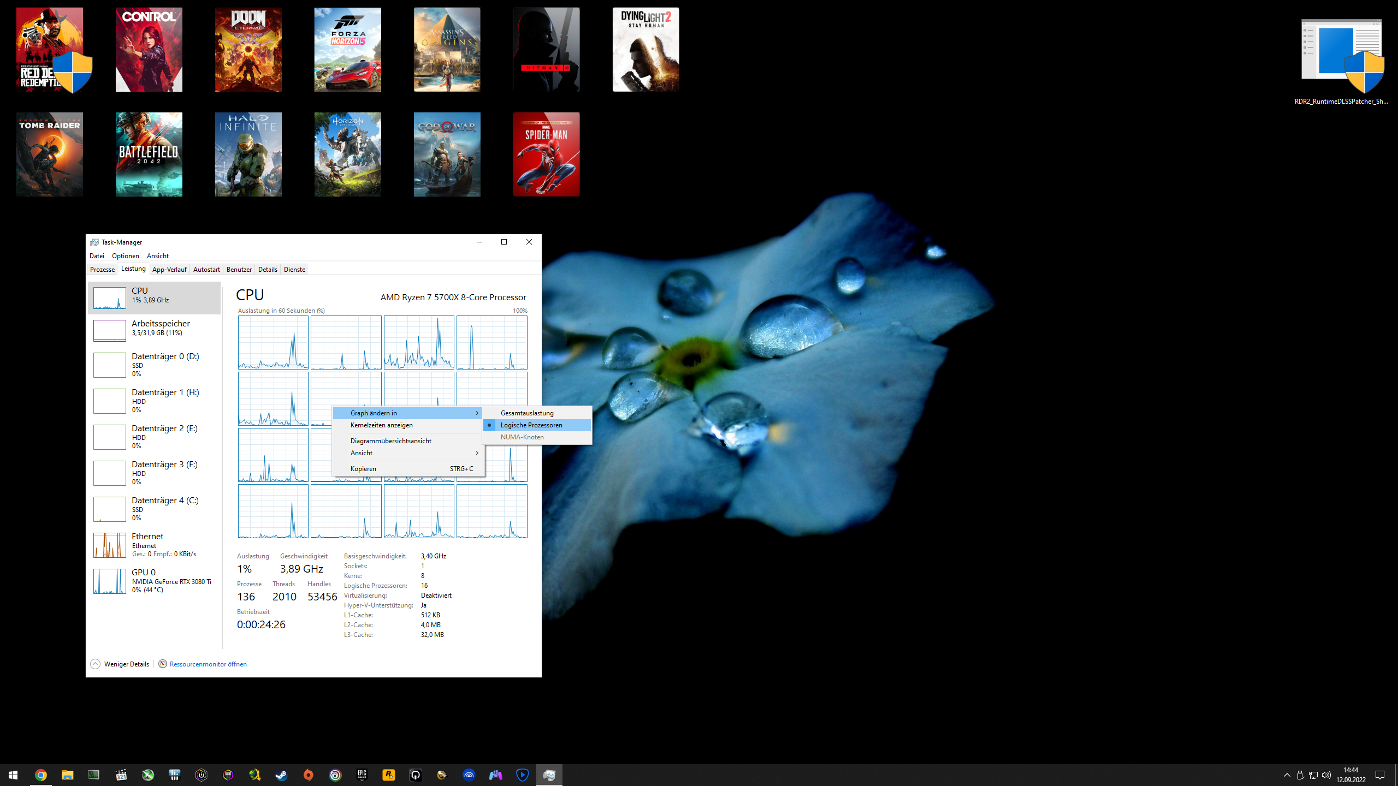Viewport: 1398px width, 786px height.
Task: Open the Ansicht menu in menu bar
Action: tap(158, 256)
